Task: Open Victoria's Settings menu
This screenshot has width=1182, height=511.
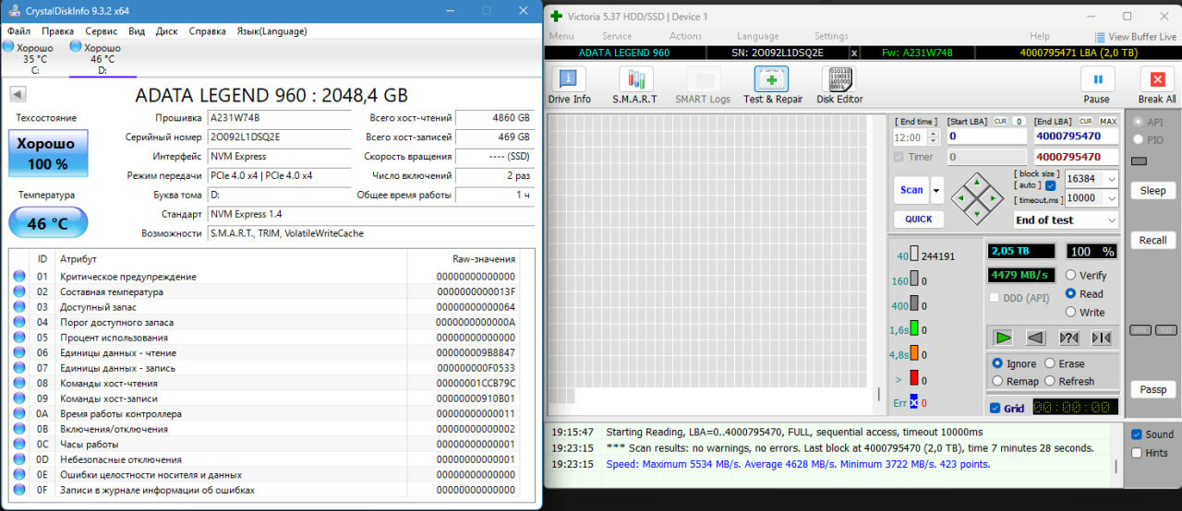Action: pyautogui.click(x=831, y=36)
